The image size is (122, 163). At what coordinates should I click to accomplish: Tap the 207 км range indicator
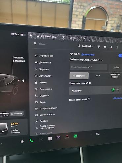[15, 34]
